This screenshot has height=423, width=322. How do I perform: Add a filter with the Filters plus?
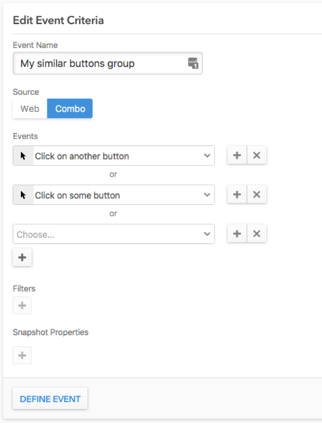point(22,305)
